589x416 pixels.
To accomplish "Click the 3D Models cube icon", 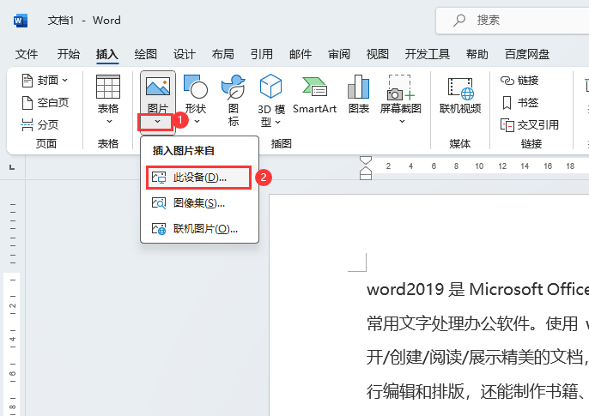I will coord(270,87).
